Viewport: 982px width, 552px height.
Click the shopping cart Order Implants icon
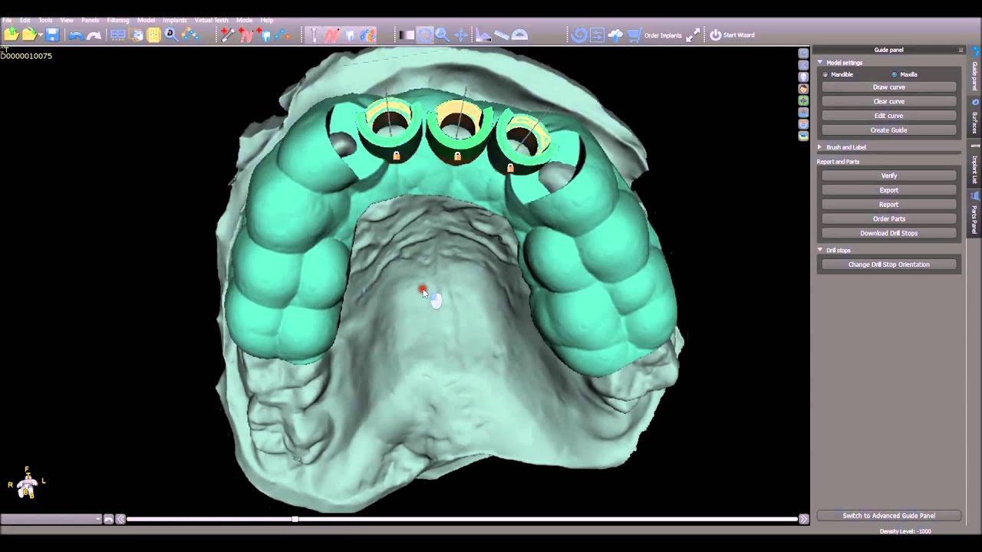point(634,34)
